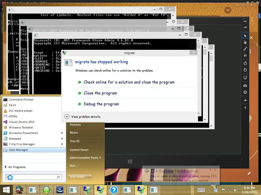This screenshot has height=195, width=261.
Task: Open Winaero Tweaker
Action: coord(34,127)
